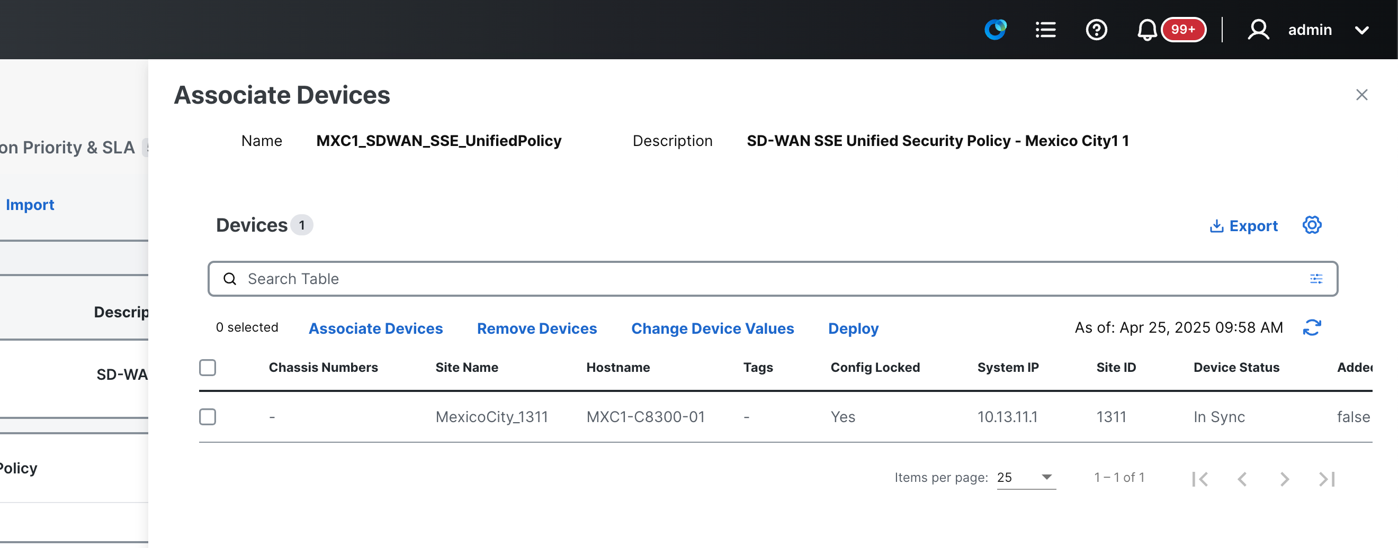Open the task list icon in header
This screenshot has height=548, width=1398.
point(1045,29)
